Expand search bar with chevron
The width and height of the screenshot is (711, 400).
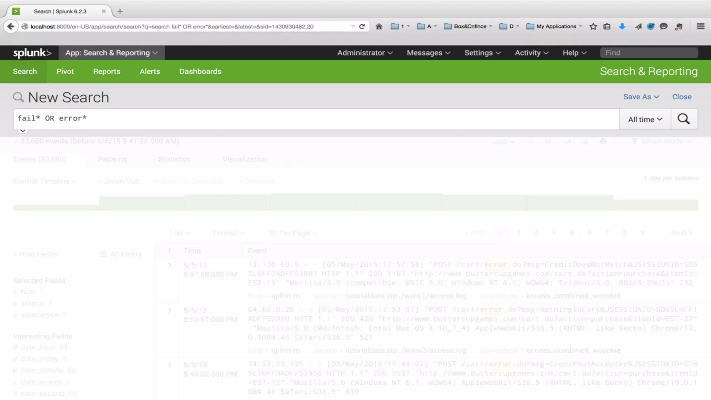point(23,131)
